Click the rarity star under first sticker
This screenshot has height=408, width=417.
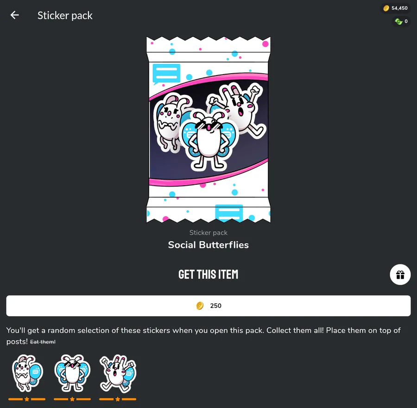(x=27, y=399)
